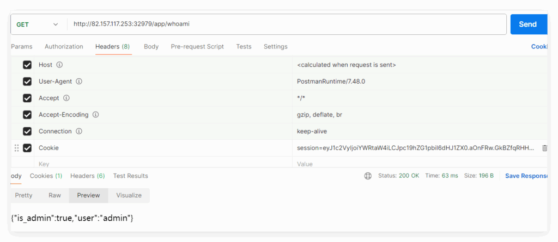Screen dimensions: 558x242
Task: Click info icon beside Accept-Encoding header
Action: 96,115
